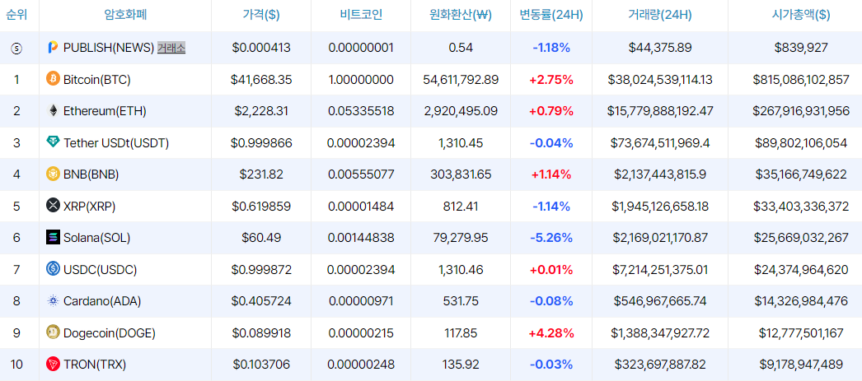Image resolution: width=862 pixels, height=381 pixels.
Task: Sort by 순위 column header
Action: click(x=16, y=15)
